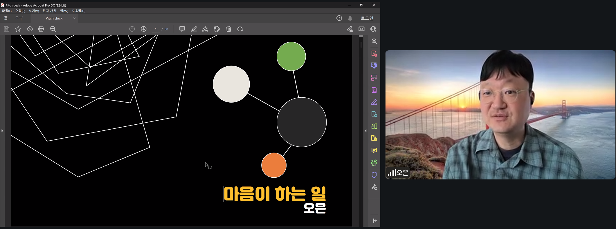Screen dimensions: 616x229
Task: Add a comment note icon
Action: (182, 29)
